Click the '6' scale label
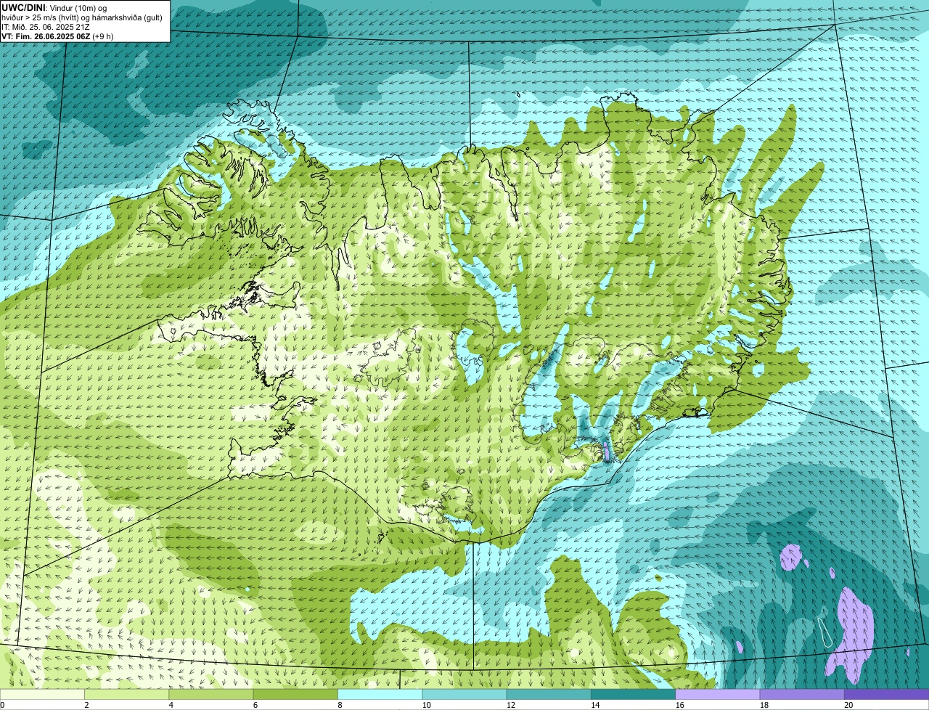The width and height of the screenshot is (929, 710). (x=255, y=705)
